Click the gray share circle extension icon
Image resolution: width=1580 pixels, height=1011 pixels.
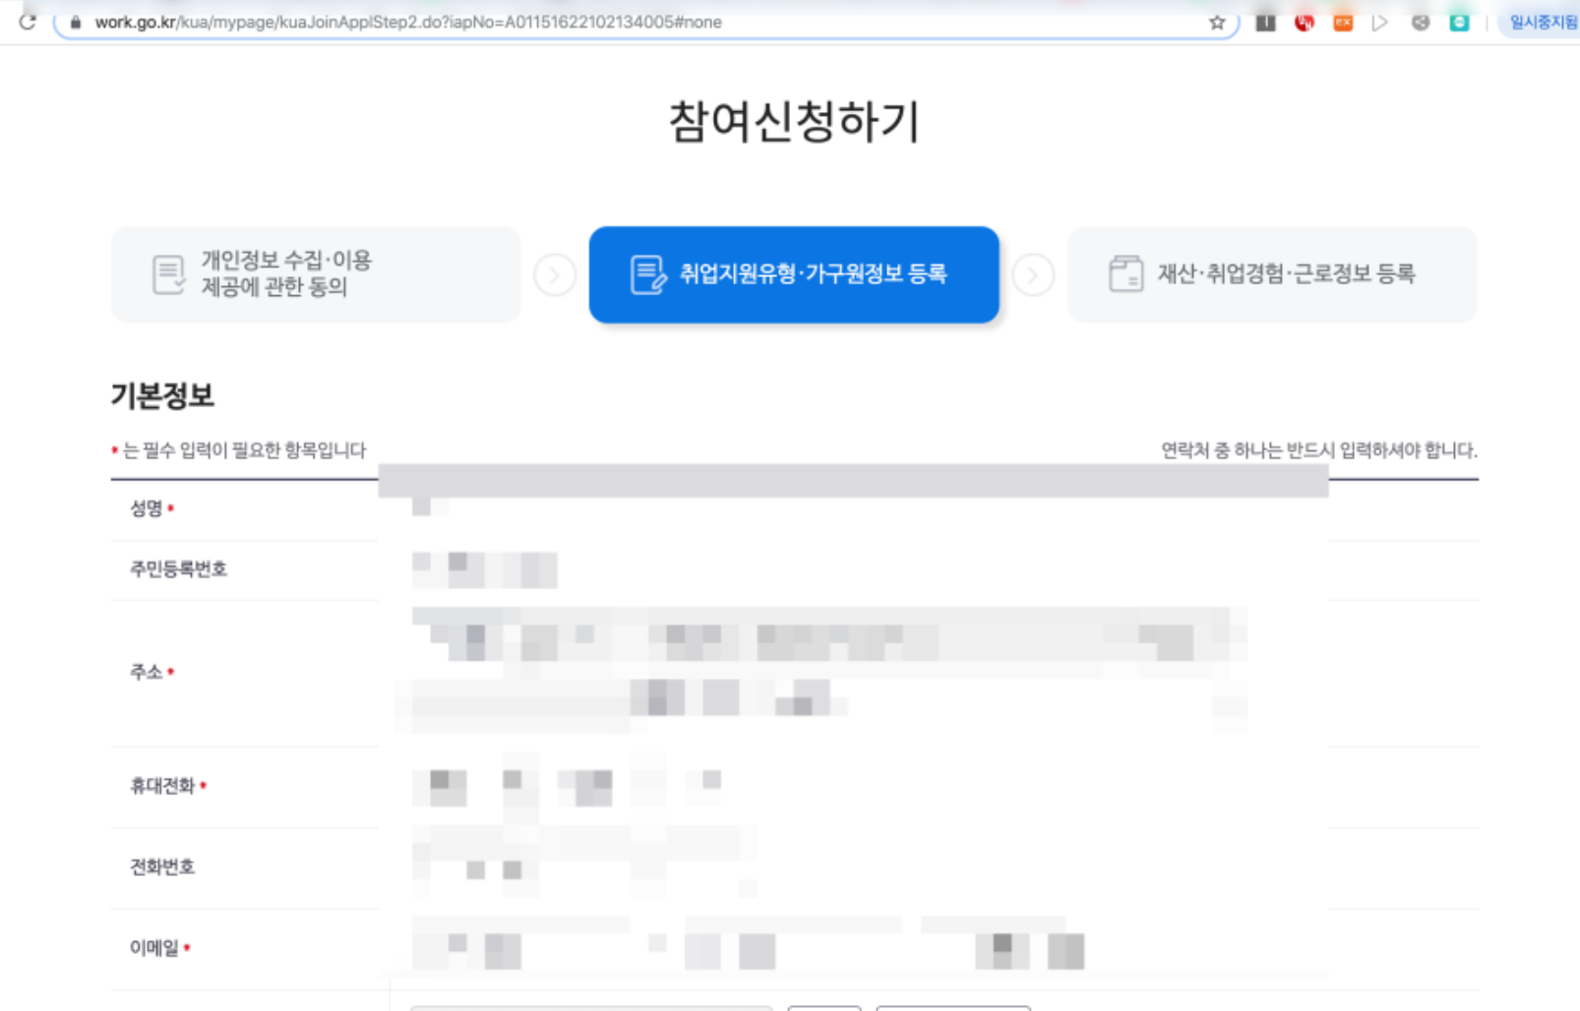pyautogui.click(x=1420, y=22)
